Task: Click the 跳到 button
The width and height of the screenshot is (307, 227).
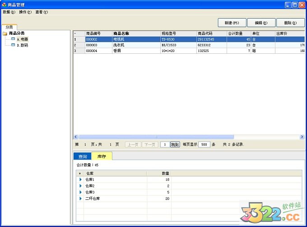Action: pyautogui.click(x=175, y=145)
